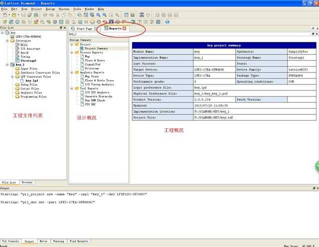Close the Reports tab
The image size is (319, 247).
(124, 28)
